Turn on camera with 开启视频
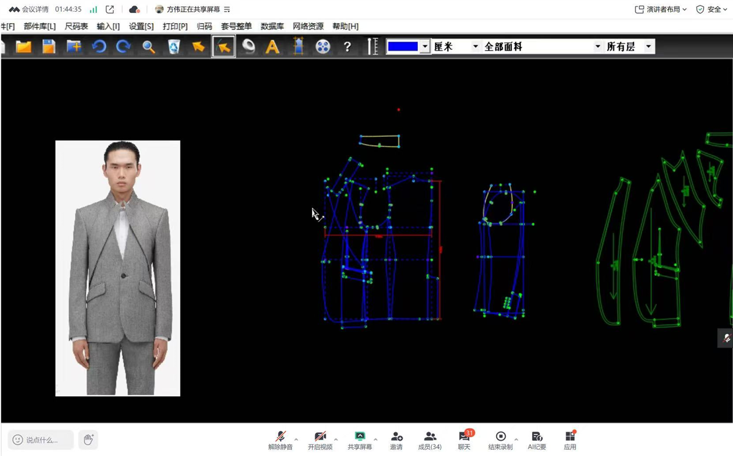The image size is (733, 456). coord(320,440)
